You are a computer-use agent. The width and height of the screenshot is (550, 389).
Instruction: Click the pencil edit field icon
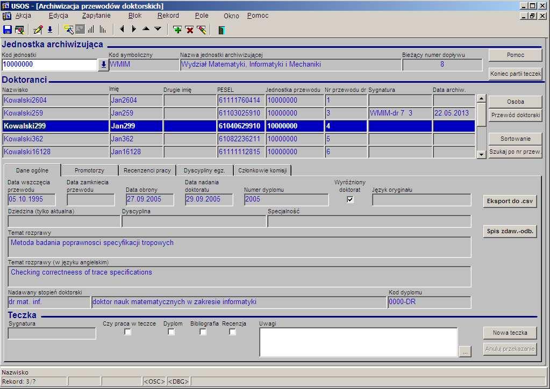pos(38,30)
